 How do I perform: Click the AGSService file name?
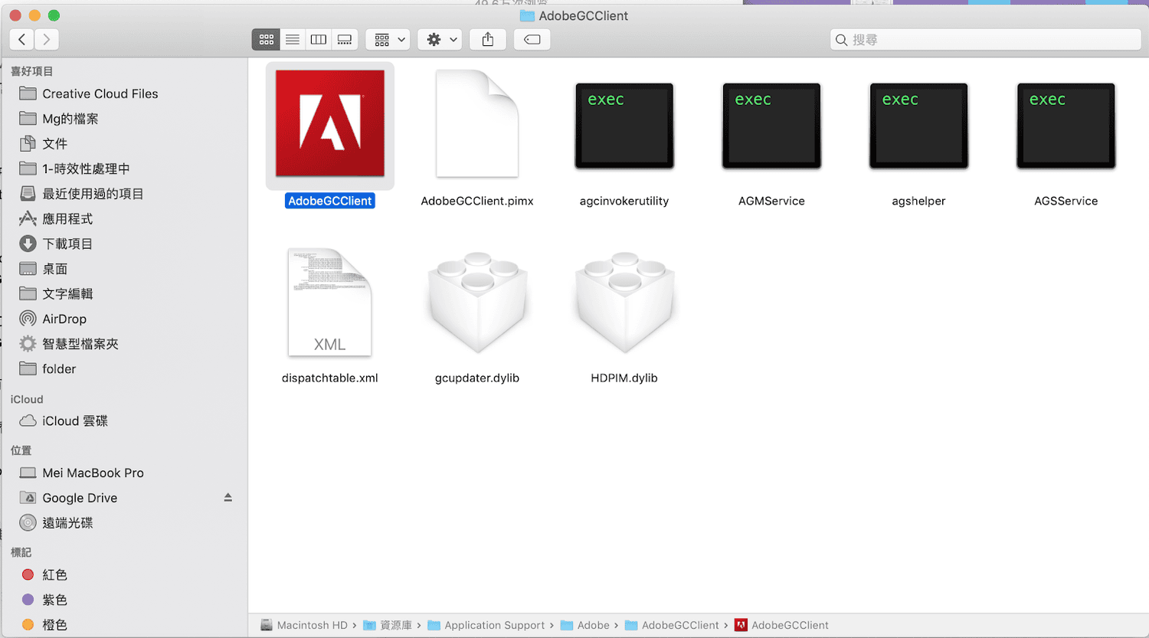coord(1066,201)
